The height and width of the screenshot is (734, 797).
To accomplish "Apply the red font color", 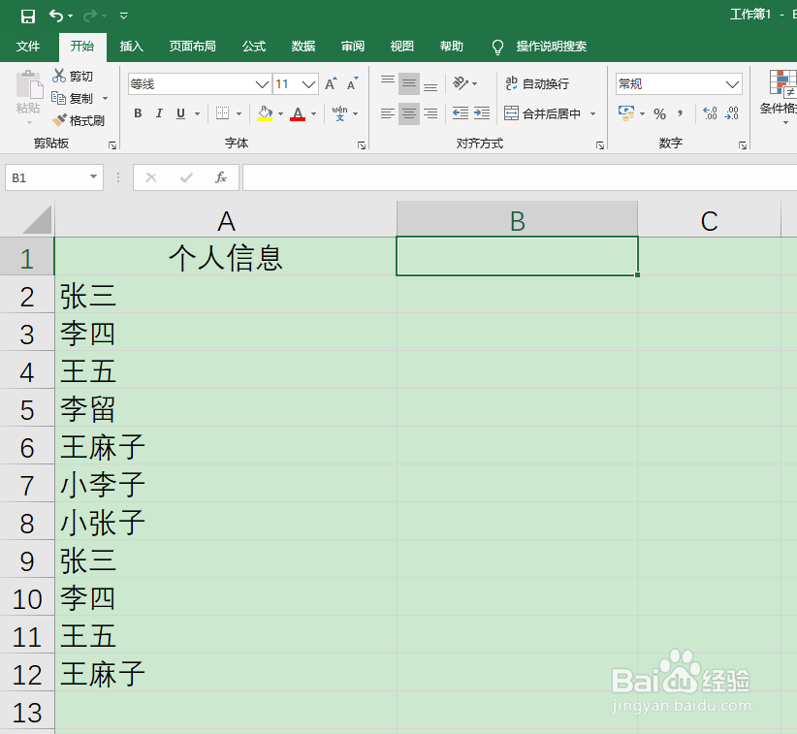I will 298,113.
